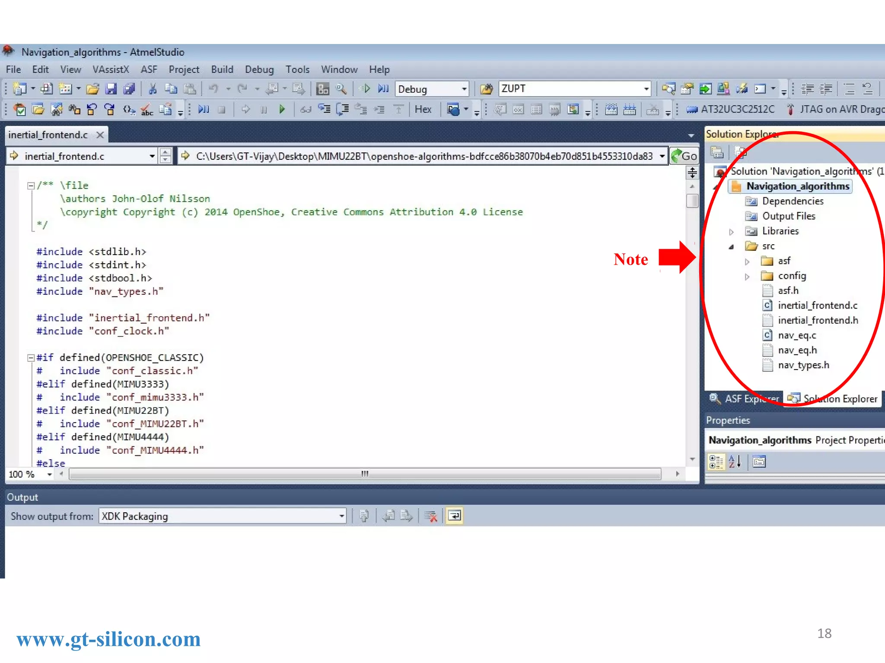The image size is (885, 663).
Task: Click the Start Debugging and Break icon
Action: (383, 89)
